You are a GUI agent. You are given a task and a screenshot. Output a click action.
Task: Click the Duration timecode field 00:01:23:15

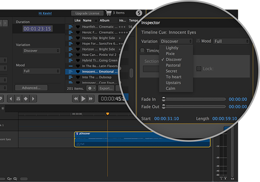click(37, 29)
